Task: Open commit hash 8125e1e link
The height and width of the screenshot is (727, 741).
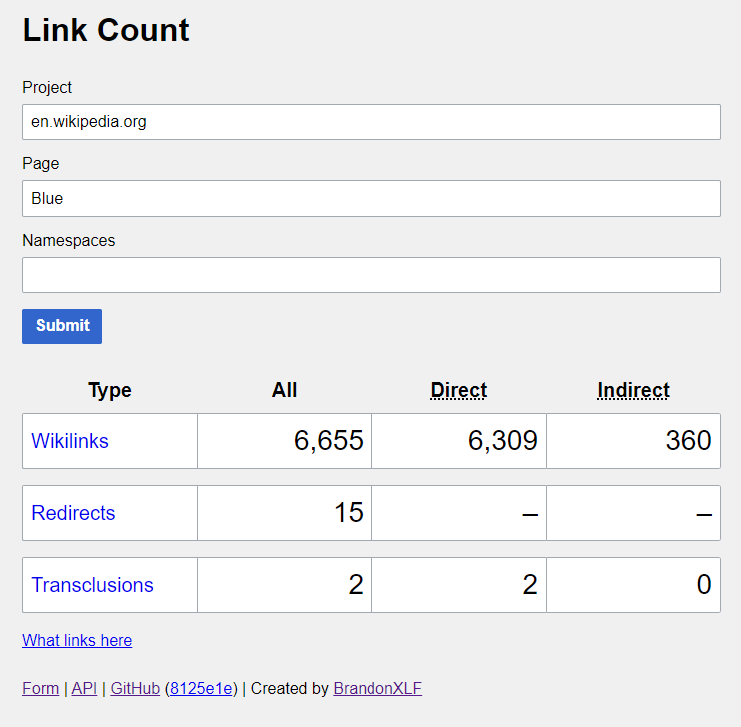Action: (x=201, y=688)
